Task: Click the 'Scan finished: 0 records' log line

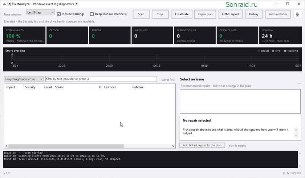Action: click(x=62, y=159)
